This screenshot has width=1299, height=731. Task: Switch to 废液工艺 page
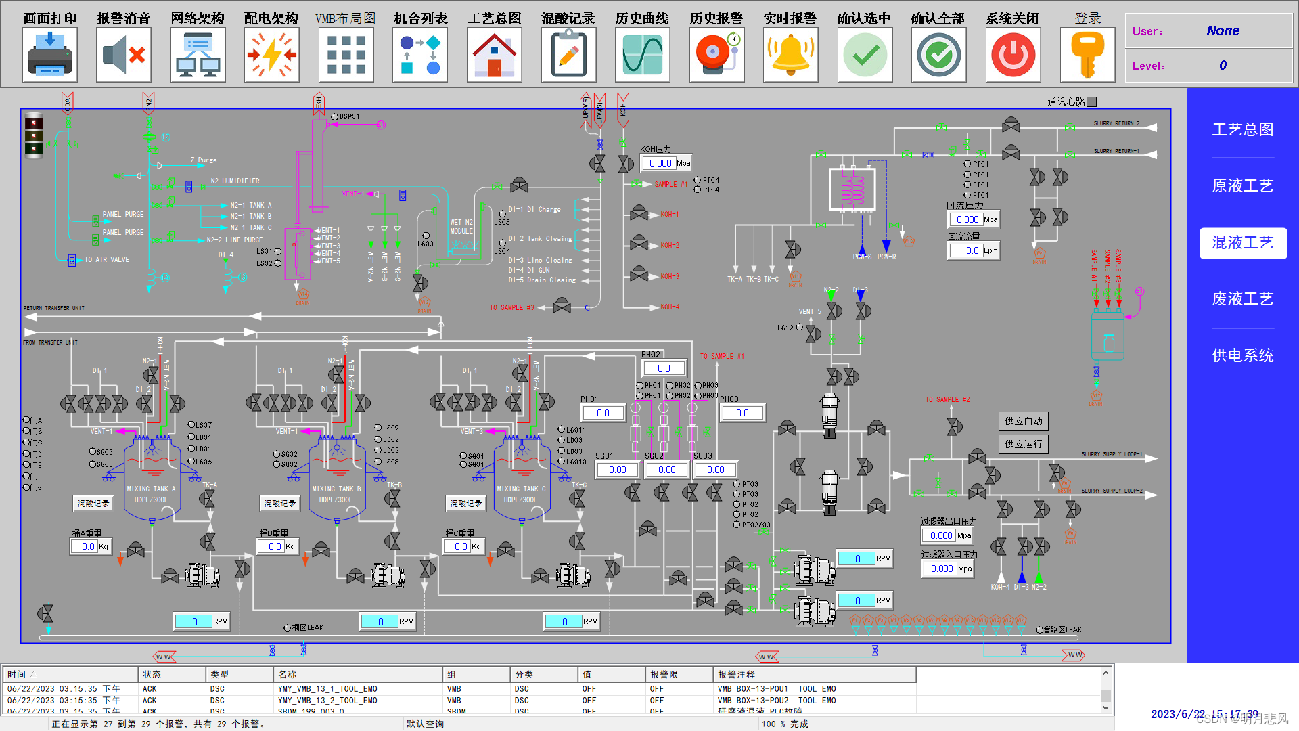1243,299
